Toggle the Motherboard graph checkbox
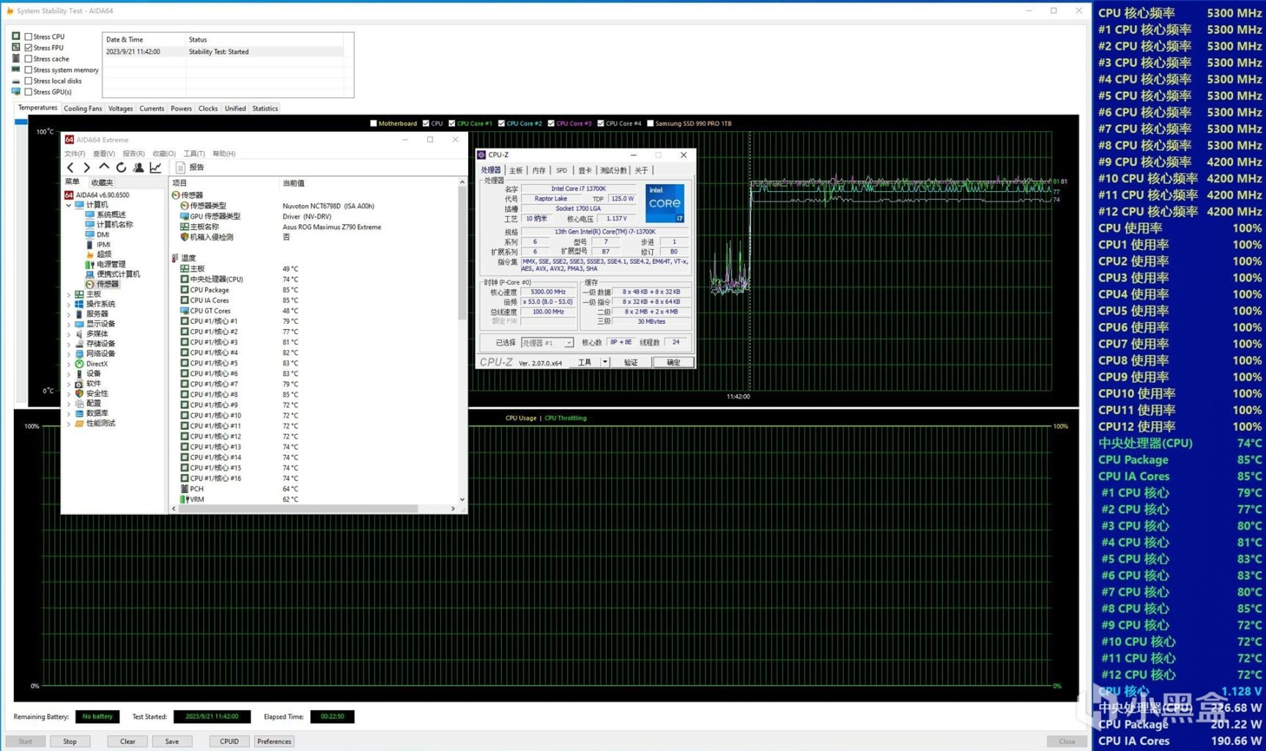The height and width of the screenshot is (751, 1266). coord(374,124)
